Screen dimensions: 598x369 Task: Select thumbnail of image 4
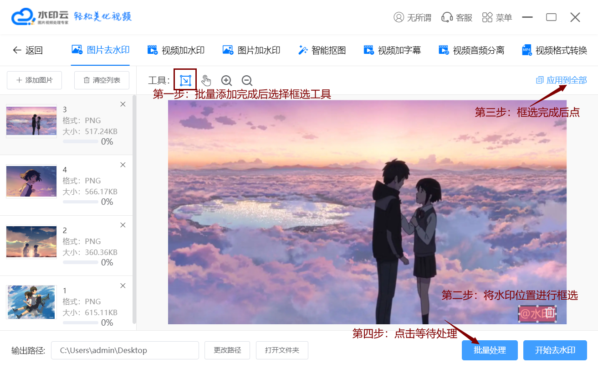31,181
